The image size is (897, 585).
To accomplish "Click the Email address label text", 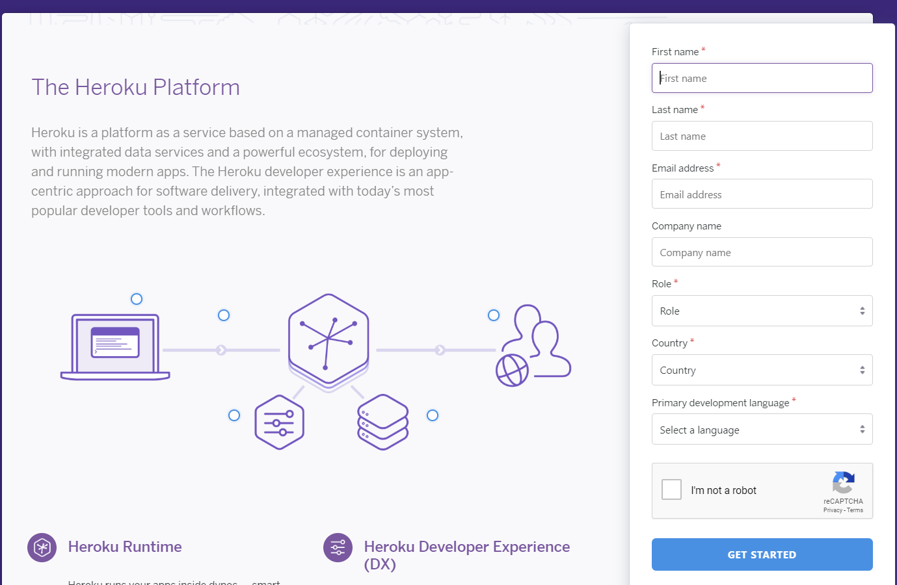I will 683,168.
